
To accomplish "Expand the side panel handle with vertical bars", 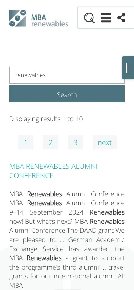I will [x=128, y=68].
